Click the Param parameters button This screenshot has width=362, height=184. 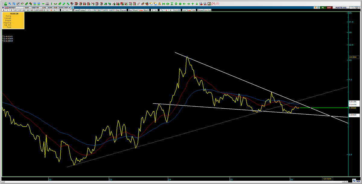pos(123,10)
